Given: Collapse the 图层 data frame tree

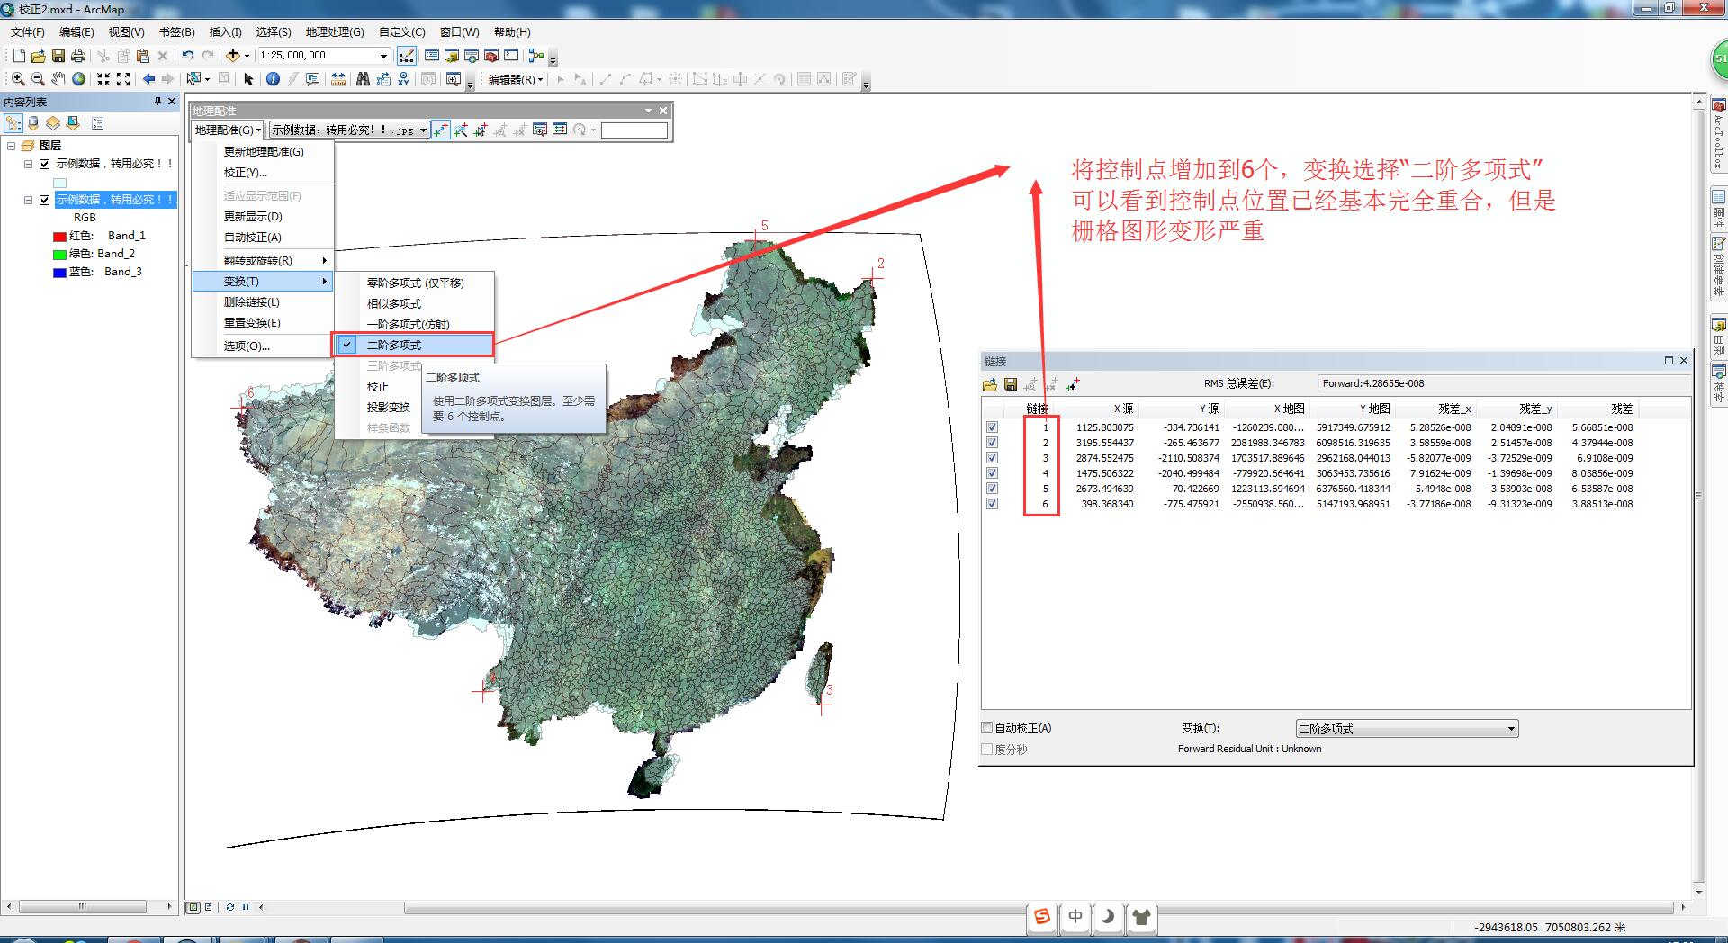Looking at the screenshot, I should [12, 146].
